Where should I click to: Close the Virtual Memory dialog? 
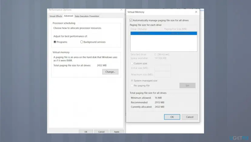pyautogui.click(x=196, y=12)
